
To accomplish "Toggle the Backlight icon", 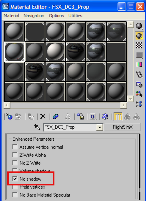I will coord(139,36).
